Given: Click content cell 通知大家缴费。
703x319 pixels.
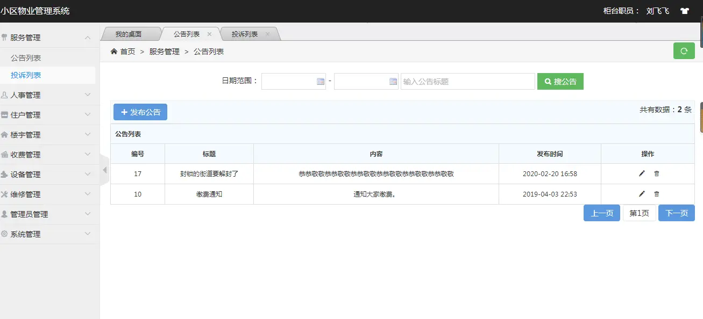Looking at the screenshot, I should (376, 194).
